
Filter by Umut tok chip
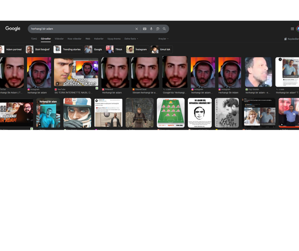click(x=161, y=50)
